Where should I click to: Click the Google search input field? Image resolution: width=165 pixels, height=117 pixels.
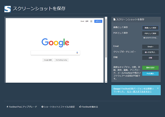point(55,53)
